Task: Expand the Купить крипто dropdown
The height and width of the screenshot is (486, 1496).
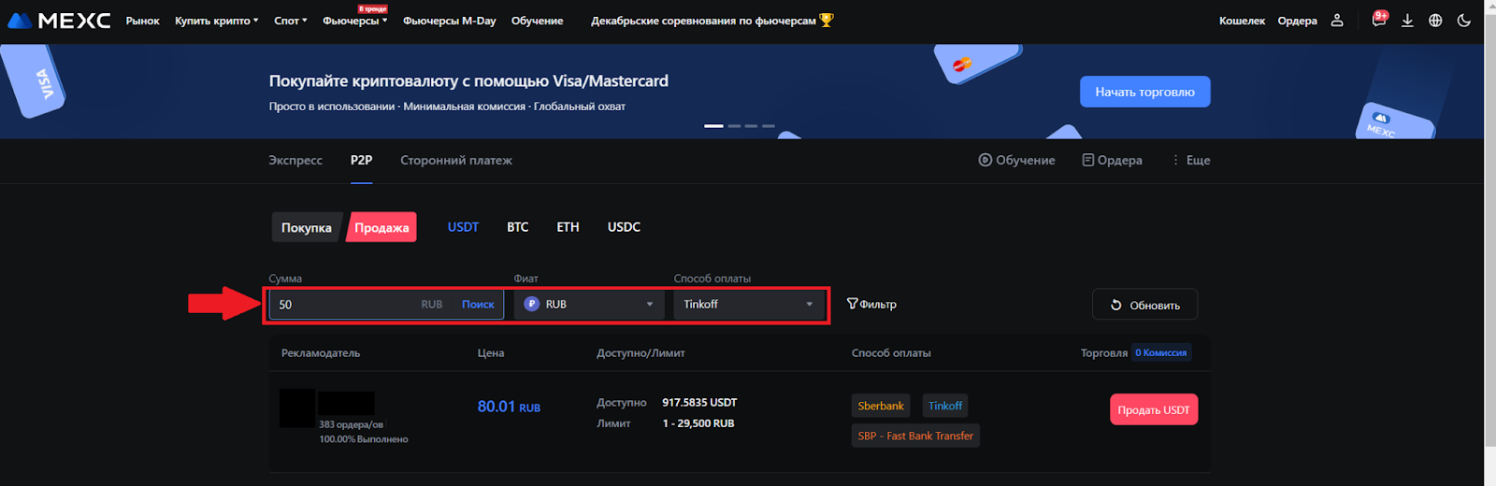Action: click(x=216, y=21)
